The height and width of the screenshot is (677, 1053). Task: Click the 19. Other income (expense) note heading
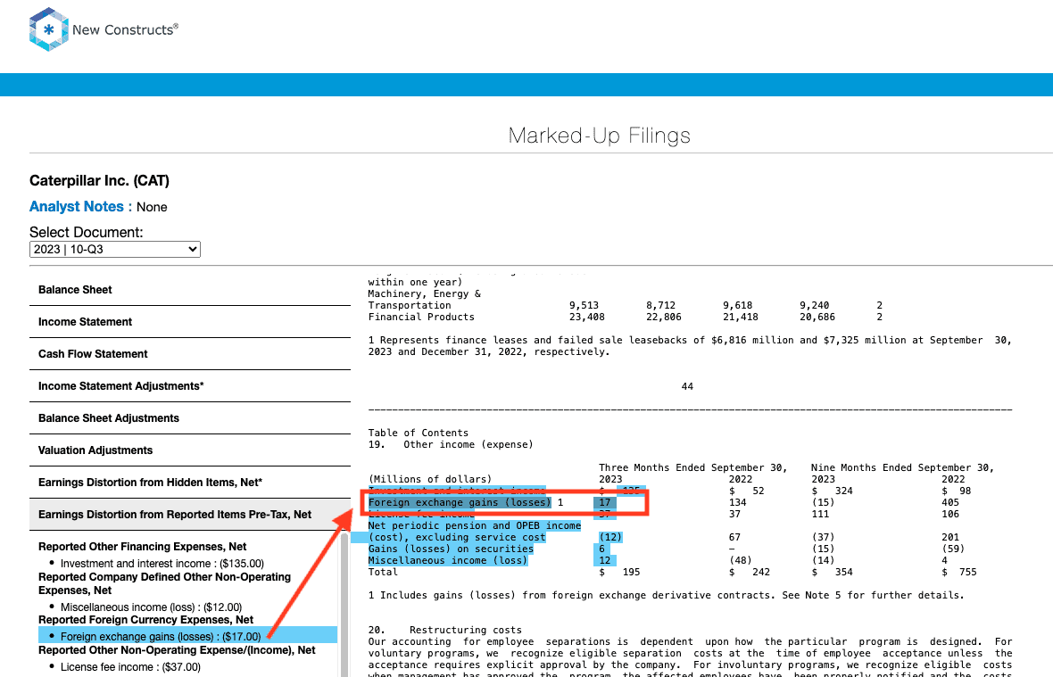(x=451, y=444)
